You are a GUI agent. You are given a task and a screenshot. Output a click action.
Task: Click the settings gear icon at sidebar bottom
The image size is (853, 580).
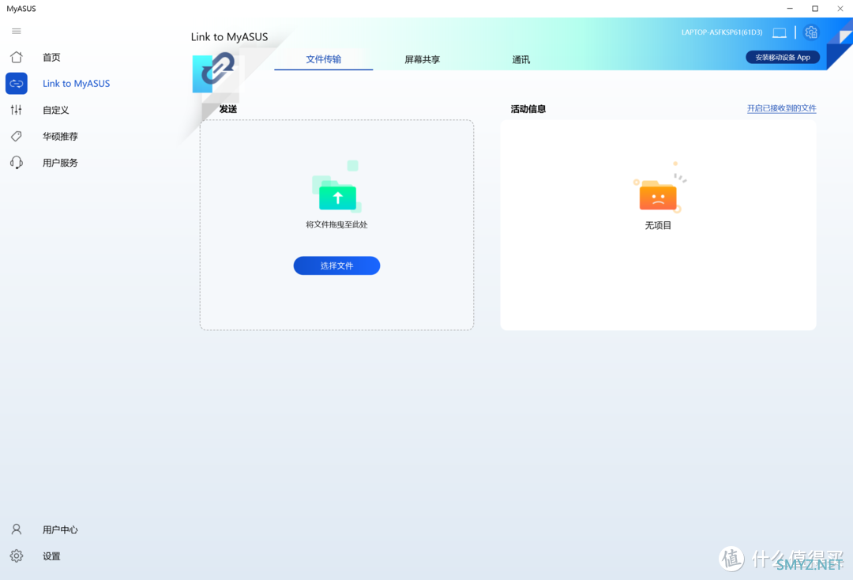[x=17, y=556]
